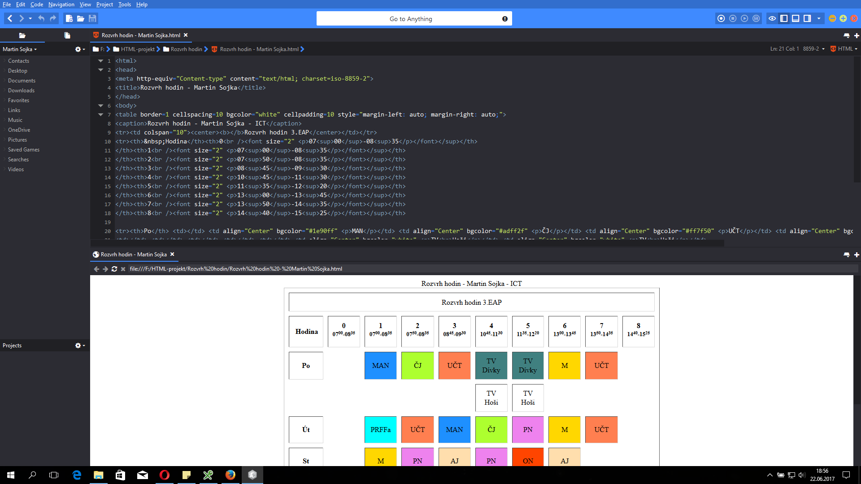The height and width of the screenshot is (484, 861).
Task: Go back with the left chevron
Action: click(10, 18)
